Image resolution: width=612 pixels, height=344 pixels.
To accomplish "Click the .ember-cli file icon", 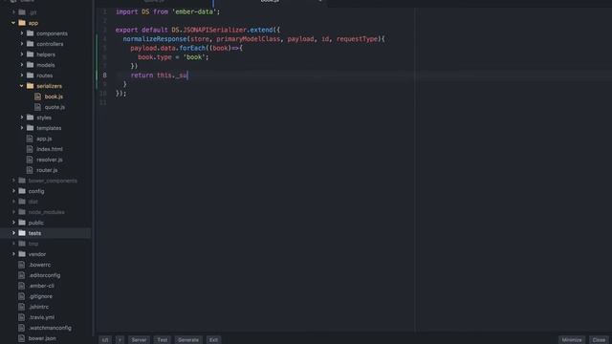I will [x=22, y=286].
